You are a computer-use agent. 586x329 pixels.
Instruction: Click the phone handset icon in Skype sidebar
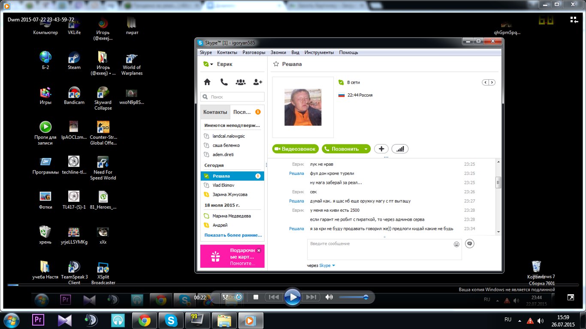(224, 82)
